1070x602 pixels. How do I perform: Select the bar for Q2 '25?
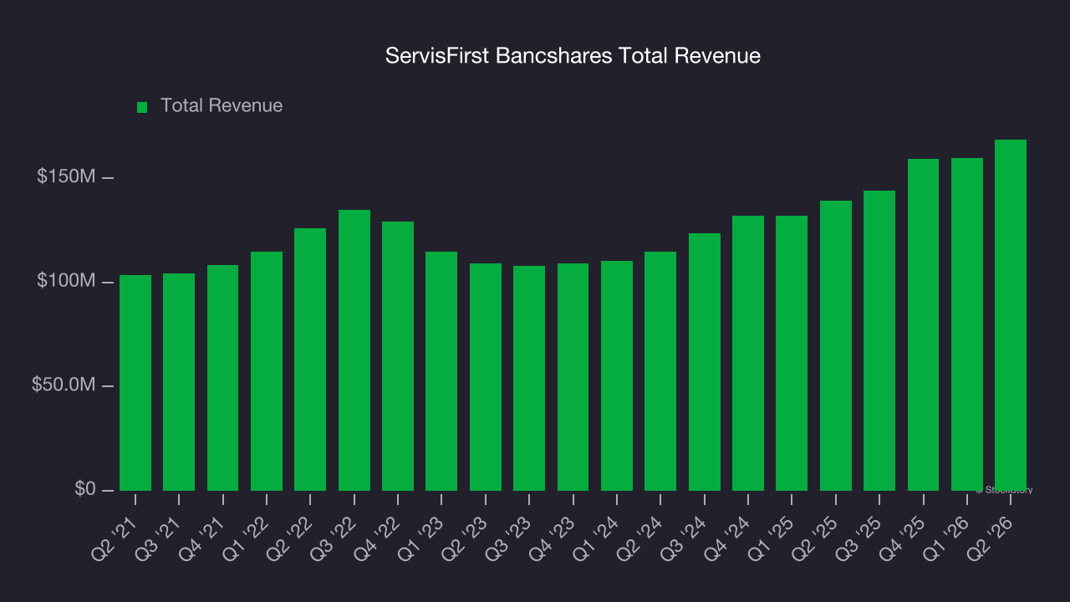[836, 345]
